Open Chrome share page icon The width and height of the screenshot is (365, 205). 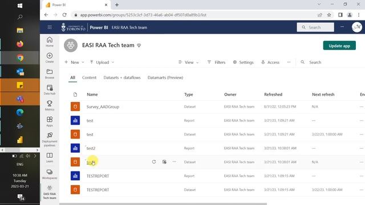[319, 15]
